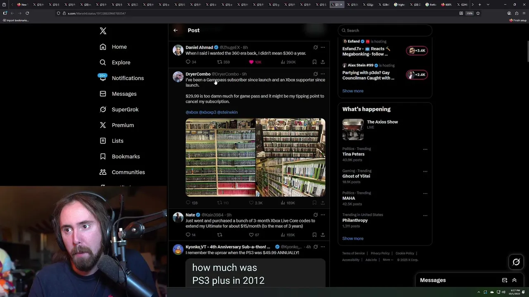Open Grok explain on Daniel Ahmad's post
This screenshot has height=297, width=529.
click(x=315, y=47)
